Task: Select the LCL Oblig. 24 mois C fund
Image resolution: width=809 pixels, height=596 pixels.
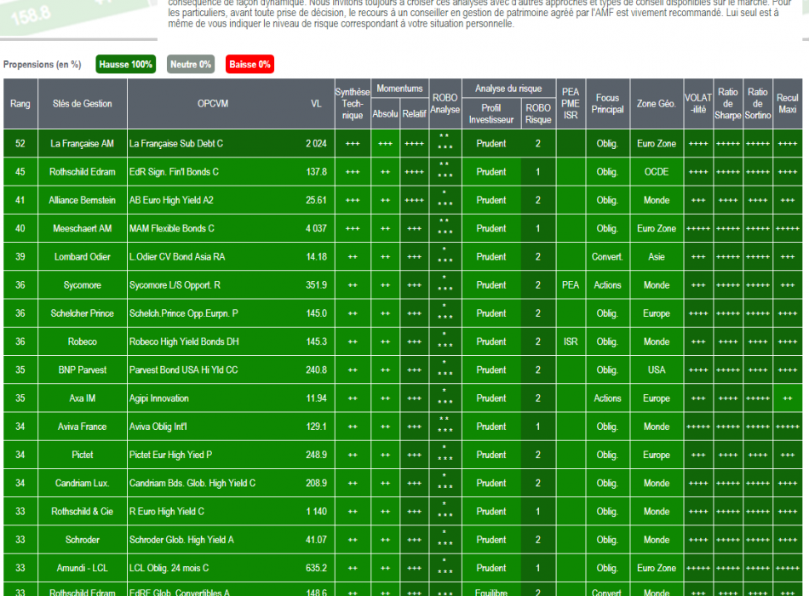Action: coord(169,568)
